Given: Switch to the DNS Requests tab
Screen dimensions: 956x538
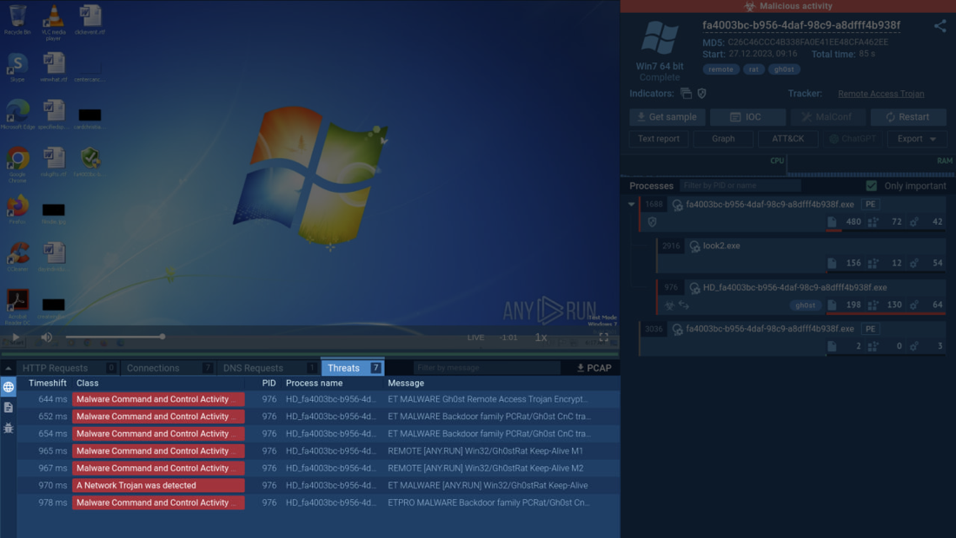Looking at the screenshot, I should pos(253,368).
